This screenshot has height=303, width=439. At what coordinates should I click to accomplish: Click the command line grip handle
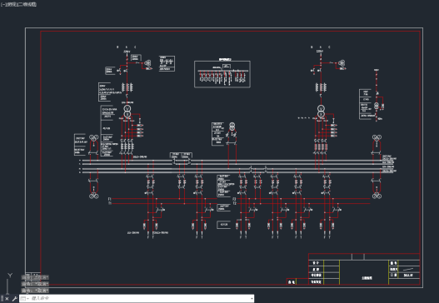[x=2, y=298]
